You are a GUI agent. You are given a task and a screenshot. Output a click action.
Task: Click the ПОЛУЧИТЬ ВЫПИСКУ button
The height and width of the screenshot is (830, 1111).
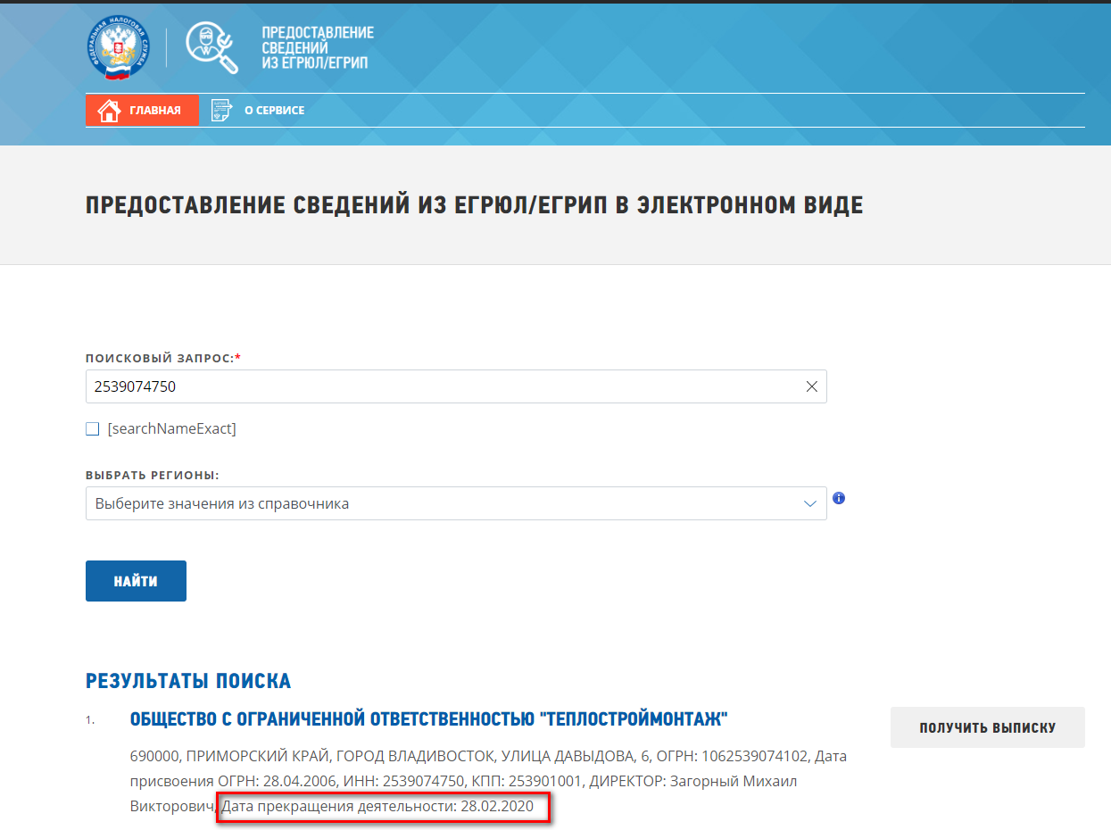coord(987,727)
